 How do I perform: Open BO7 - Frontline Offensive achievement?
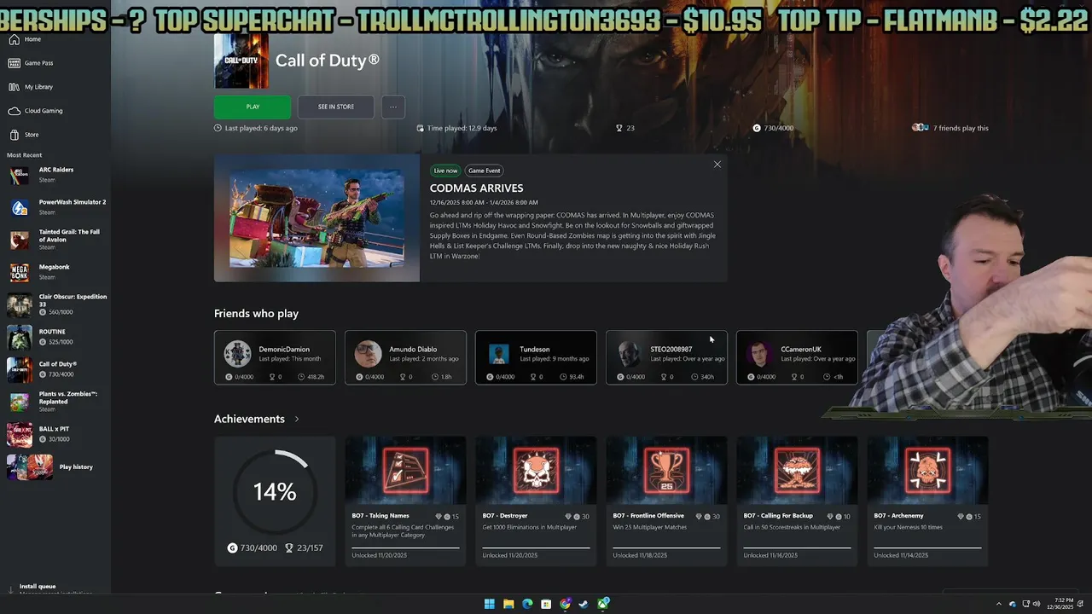[x=666, y=501]
